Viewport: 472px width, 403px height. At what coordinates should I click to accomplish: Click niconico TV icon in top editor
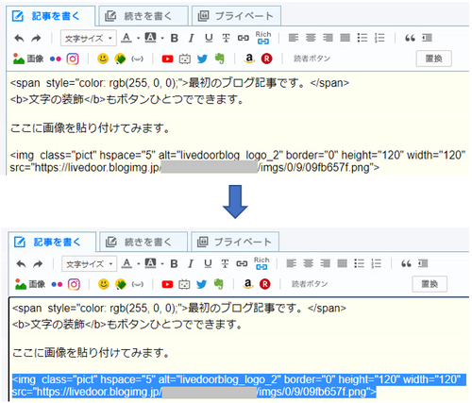[185, 59]
